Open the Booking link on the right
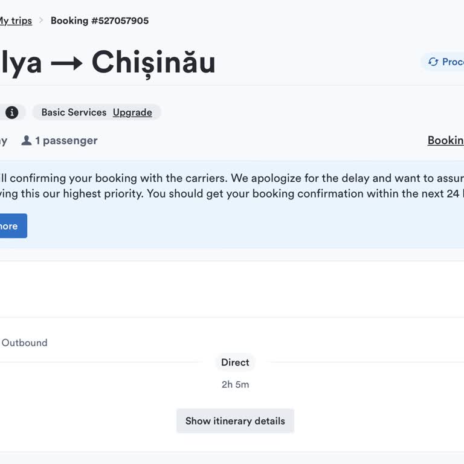The height and width of the screenshot is (464, 464). tap(446, 140)
